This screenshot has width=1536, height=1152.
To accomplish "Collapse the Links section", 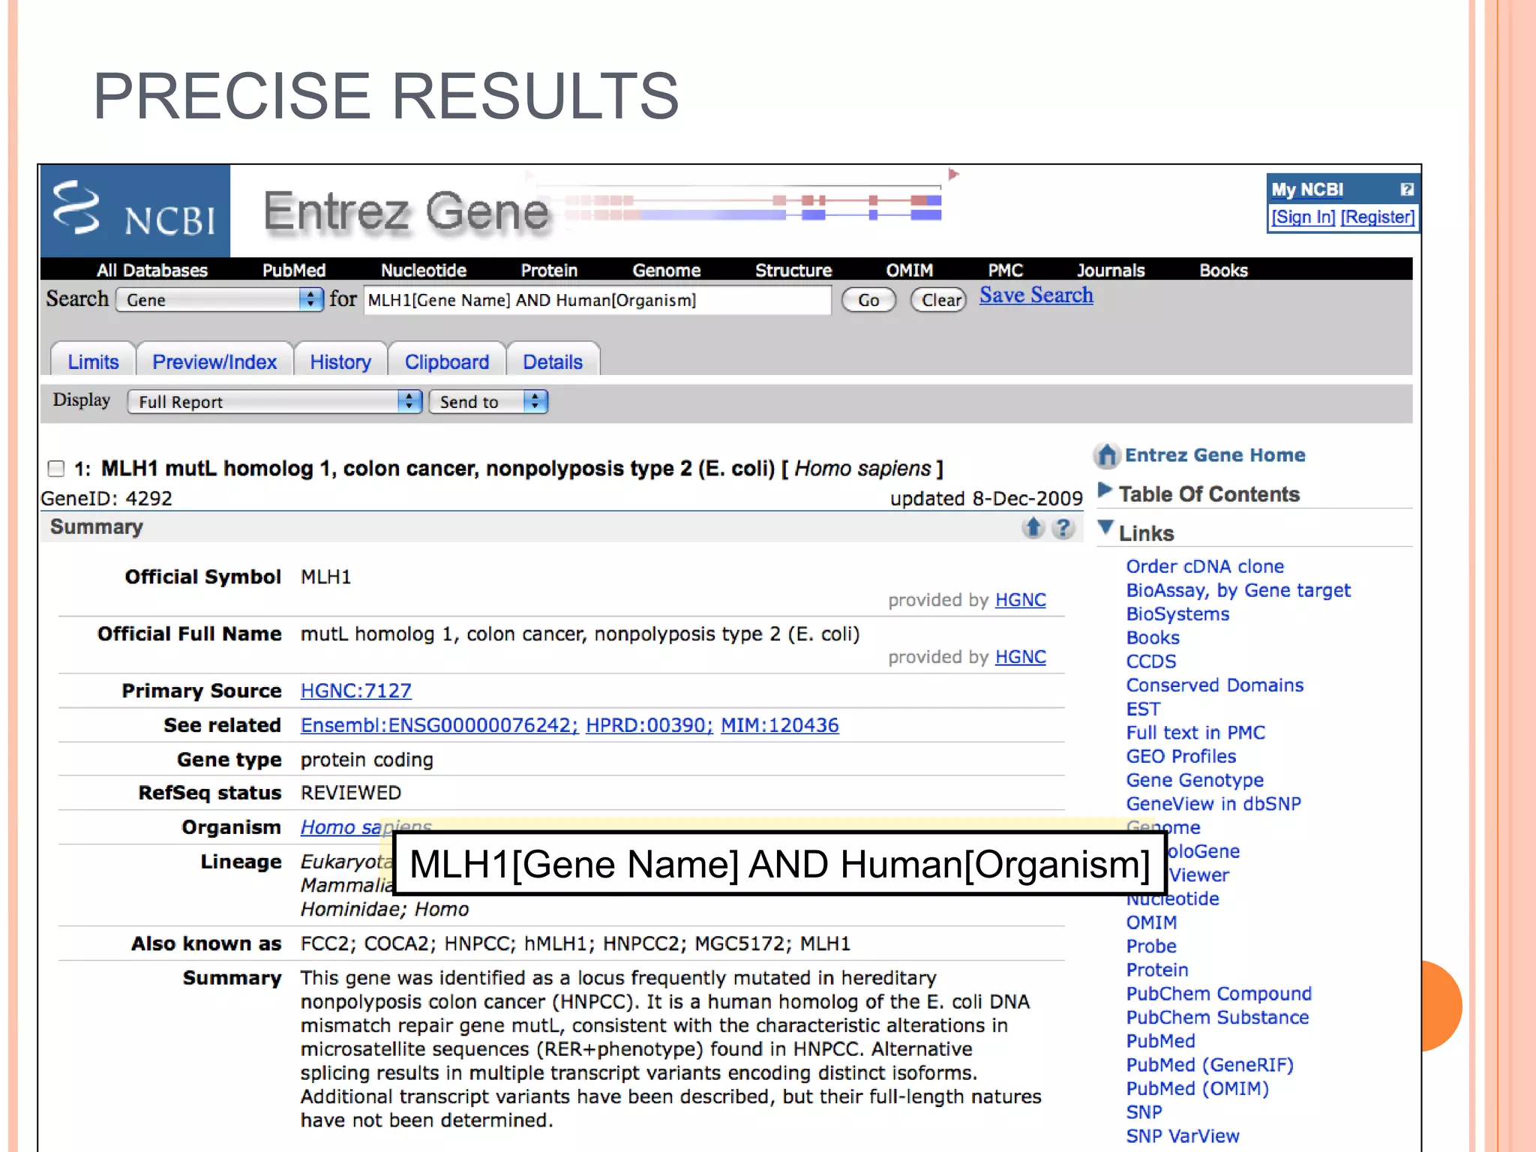I will pyautogui.click(x=1105, y=528).
